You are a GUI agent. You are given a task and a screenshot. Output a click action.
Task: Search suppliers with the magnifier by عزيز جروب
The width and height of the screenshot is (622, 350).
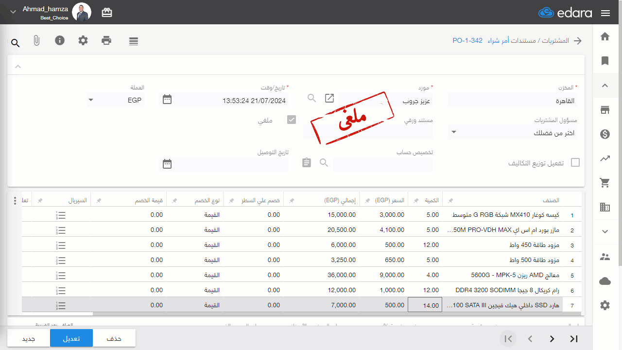[x=312, y=98]
